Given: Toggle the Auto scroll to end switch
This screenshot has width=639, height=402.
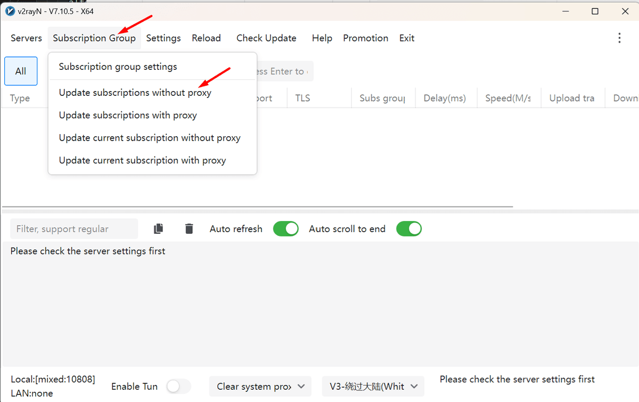Looking at the screenshot, I should [x=409, y=229].
